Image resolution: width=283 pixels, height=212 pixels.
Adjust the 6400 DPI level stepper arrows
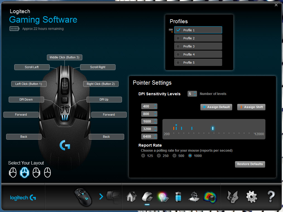pyautogui.click(x=155, y=137)
